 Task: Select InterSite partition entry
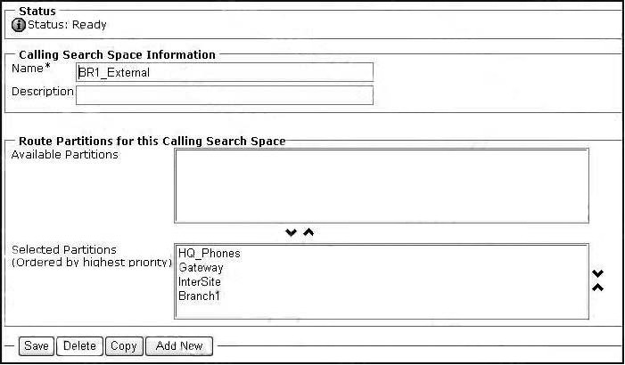(x=200, y=282)
